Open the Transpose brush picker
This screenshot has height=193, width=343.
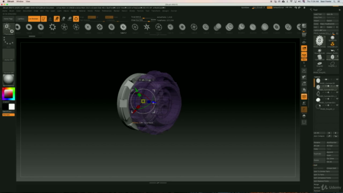9,29
